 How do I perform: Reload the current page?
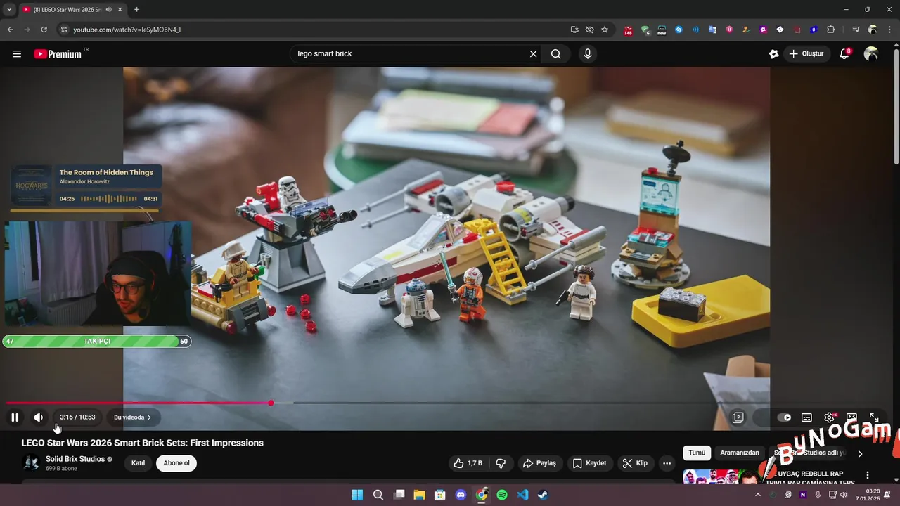[x=44, y=30]
